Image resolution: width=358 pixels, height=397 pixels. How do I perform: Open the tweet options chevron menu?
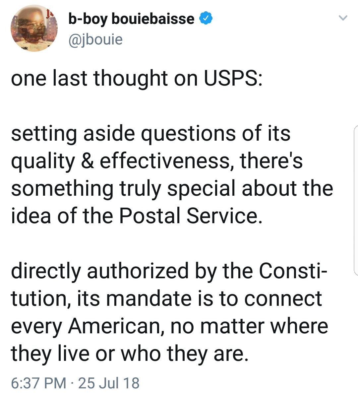tap(343, 18)
